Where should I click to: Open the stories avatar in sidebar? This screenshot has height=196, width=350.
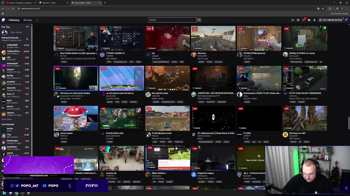pyautogui.click(x=4, y=32)
